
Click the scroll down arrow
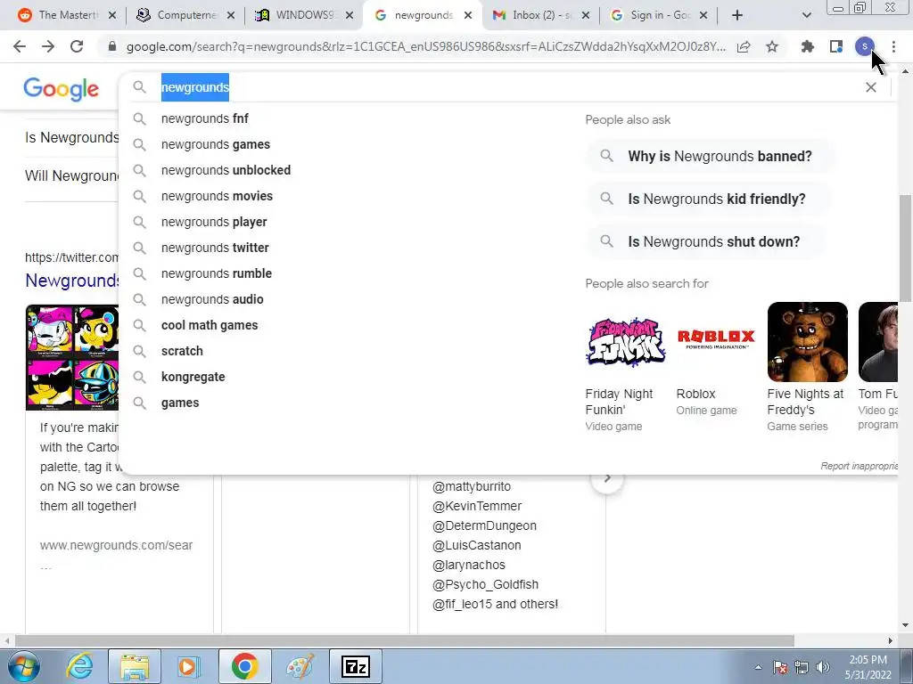[906, 625]
